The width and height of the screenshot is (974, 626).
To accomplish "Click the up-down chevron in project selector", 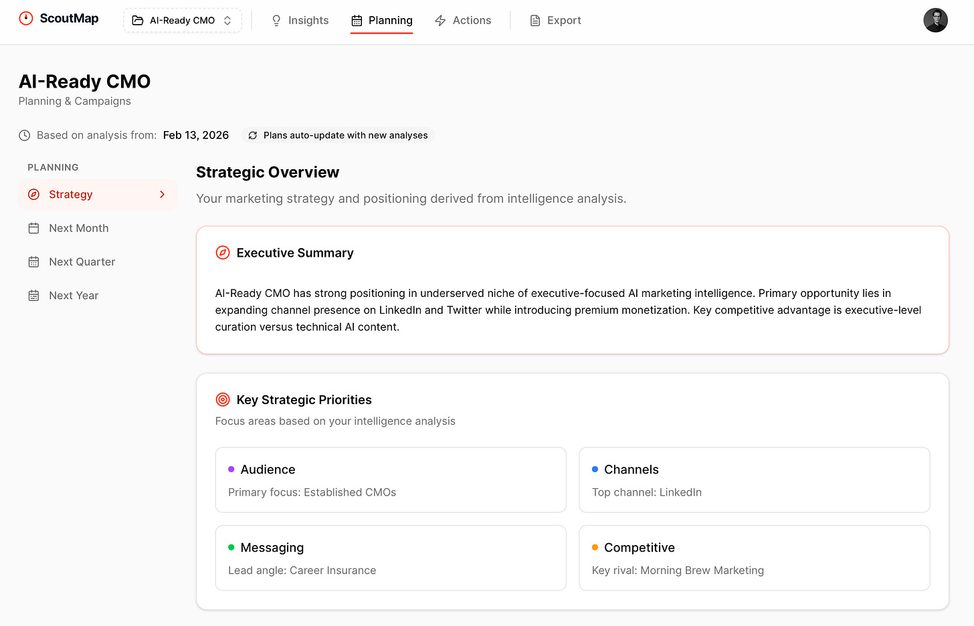I will coord(227,21).
